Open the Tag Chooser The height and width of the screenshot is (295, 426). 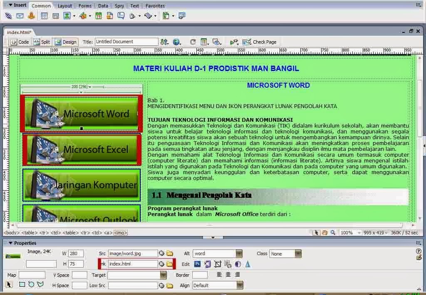click(x=182, y=16)
